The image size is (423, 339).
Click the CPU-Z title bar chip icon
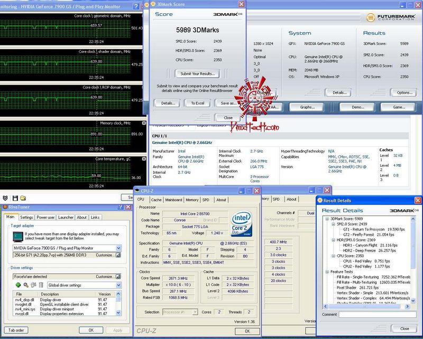point(137,191)
